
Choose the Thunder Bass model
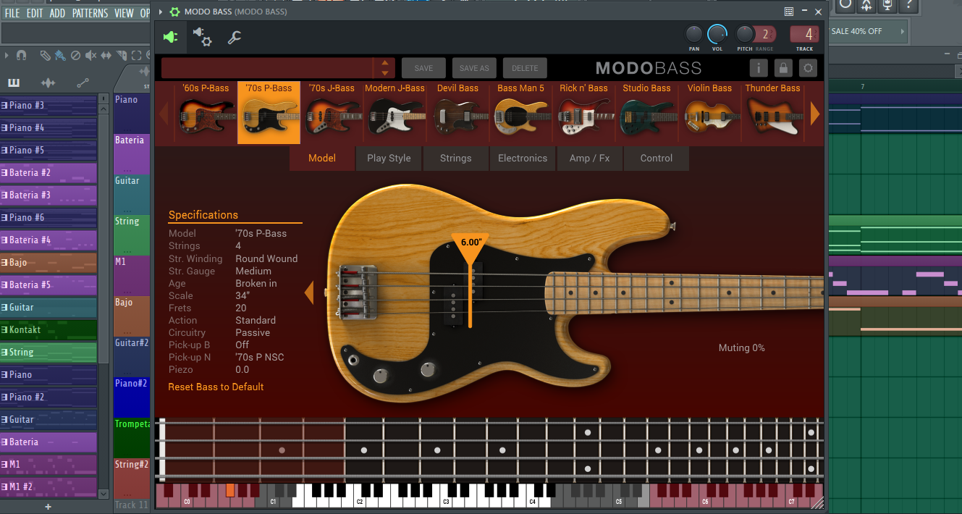[772, 112]
